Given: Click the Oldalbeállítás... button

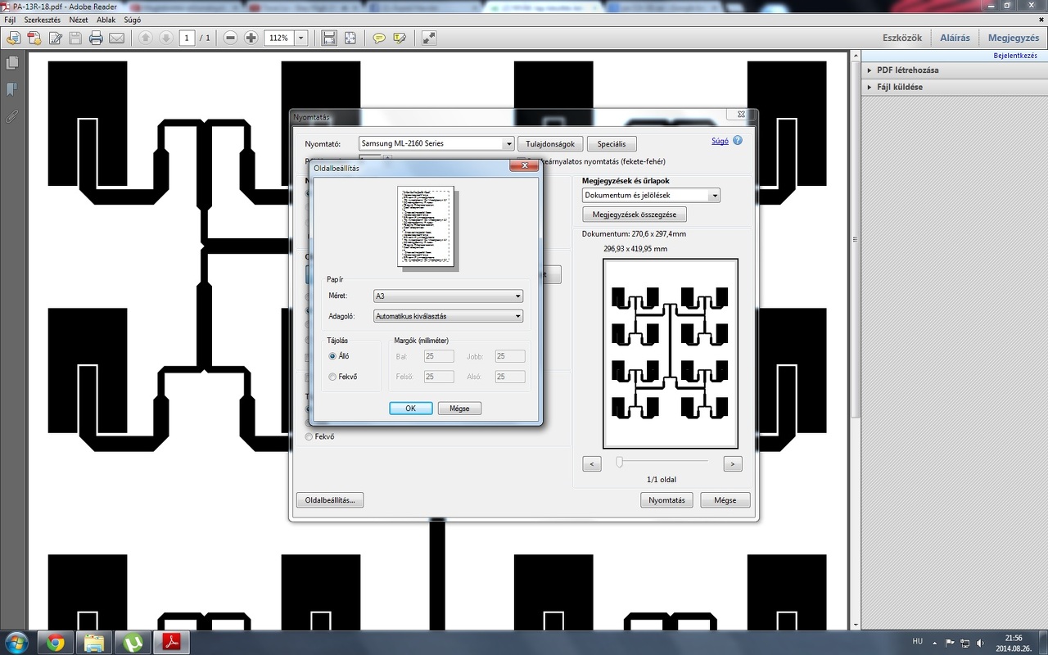Looking at the screenshot, I should click(x=329, y=500).
